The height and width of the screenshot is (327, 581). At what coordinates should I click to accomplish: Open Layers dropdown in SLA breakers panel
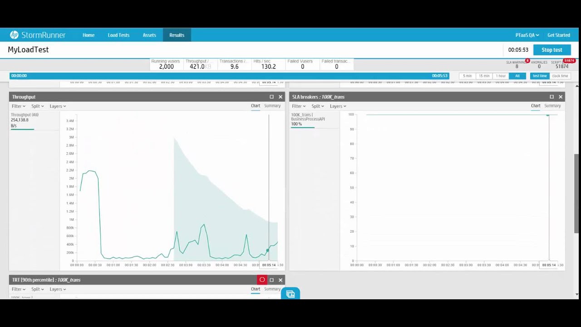tap(338, 106)
